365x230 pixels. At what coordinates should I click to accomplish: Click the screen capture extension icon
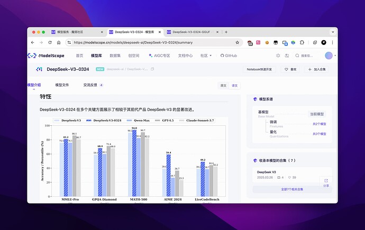[285, 43]
